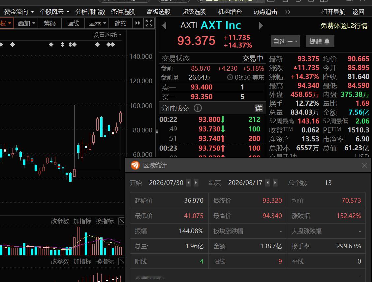Step 开始 date forward
Screen dimensions: 372x282
point(196,183)
